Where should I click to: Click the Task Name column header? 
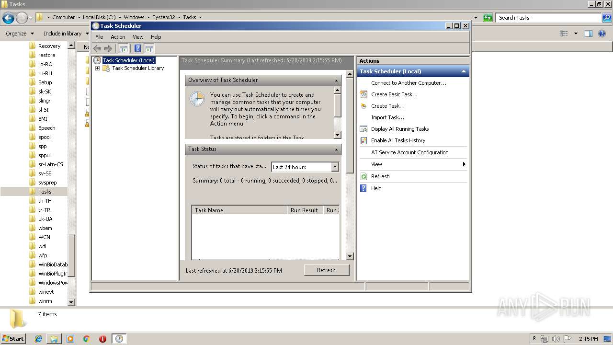(239, 210)
